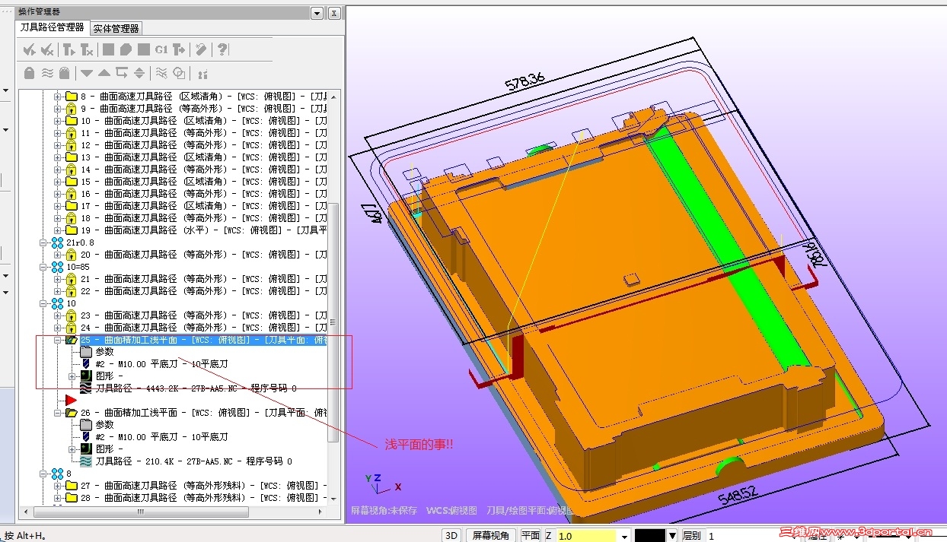Click the high feed machining icon
The height and width of the screenshot is (542, 947).
pos(179,50)
